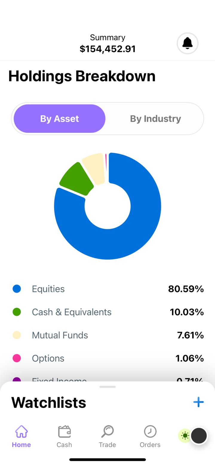Select the Mutual Funds 7.61% row

[107, 335]
